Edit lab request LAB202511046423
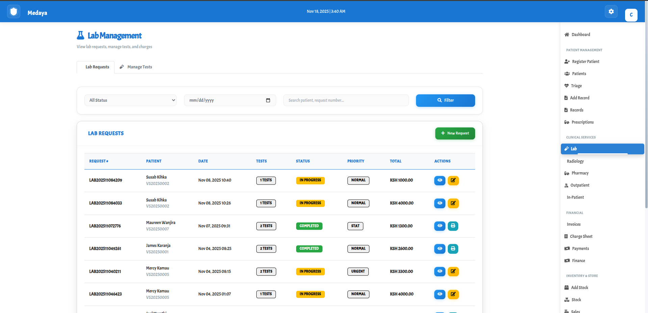 pyautogui.click(x=453, y=294)
